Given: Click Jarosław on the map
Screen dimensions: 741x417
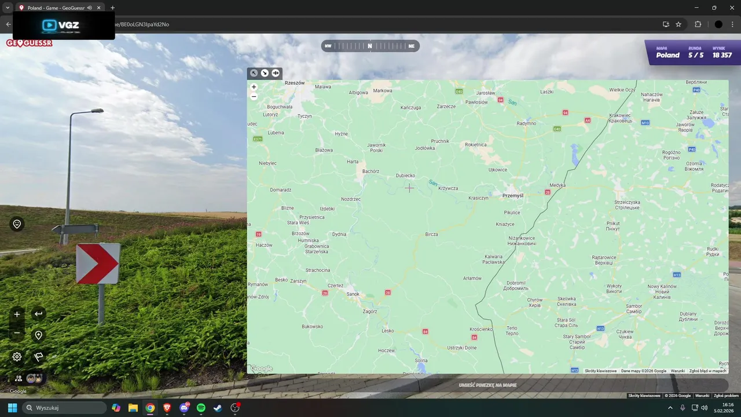Looking at the screenshot, I should (485, 93).
